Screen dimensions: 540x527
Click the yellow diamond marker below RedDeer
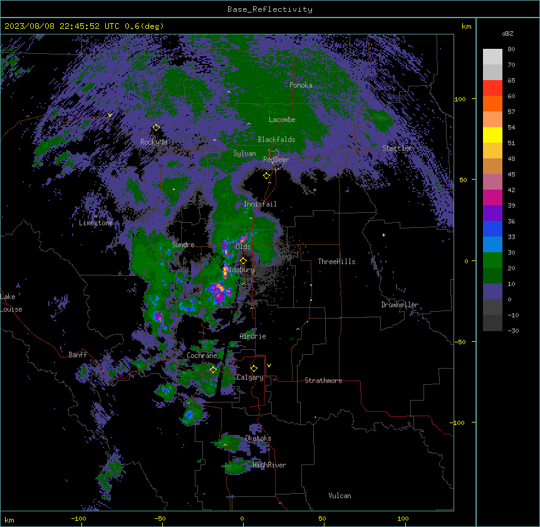pos(266,176)
